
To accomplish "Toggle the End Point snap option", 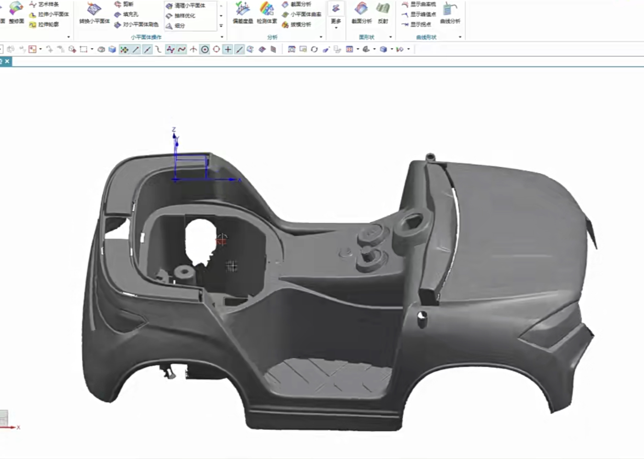I will (x=136, y=49).
